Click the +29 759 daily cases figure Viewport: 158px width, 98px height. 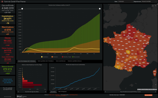click(8, 13)
